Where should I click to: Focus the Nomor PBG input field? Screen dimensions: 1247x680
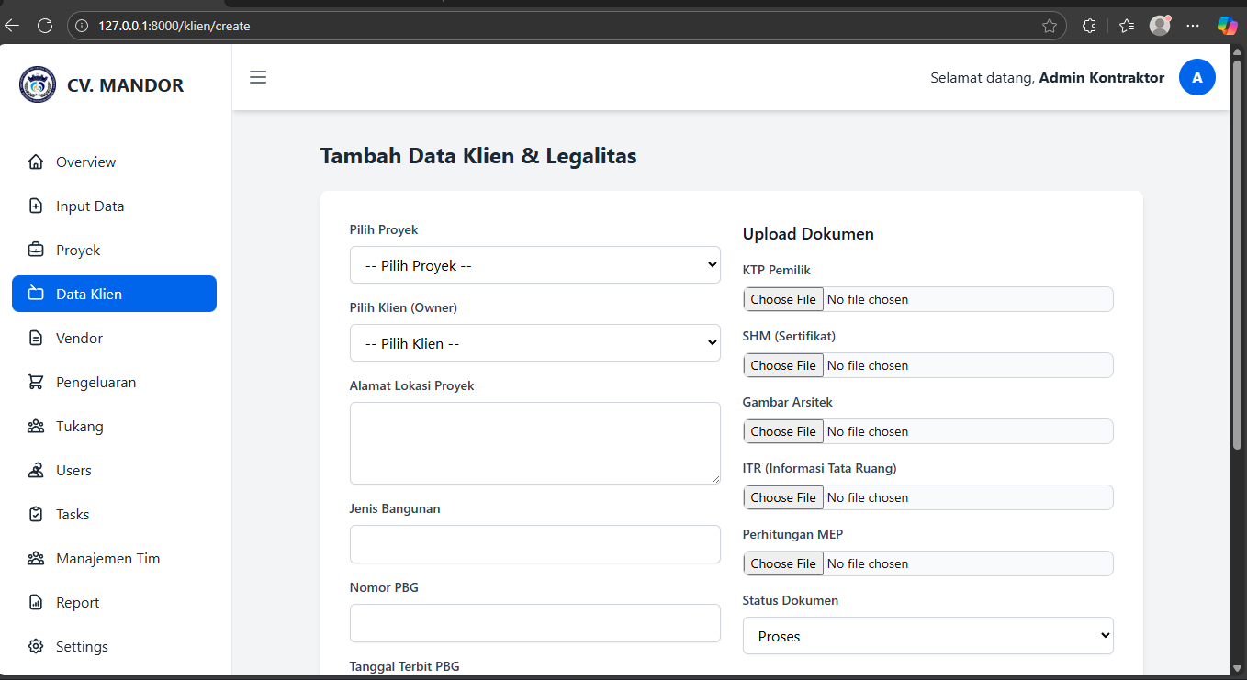pyautogui.click(x=534, y=623)
